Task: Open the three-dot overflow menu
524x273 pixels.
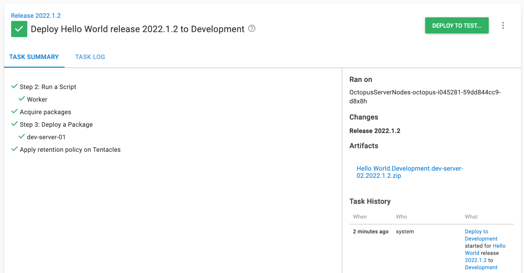Action: 503,25
